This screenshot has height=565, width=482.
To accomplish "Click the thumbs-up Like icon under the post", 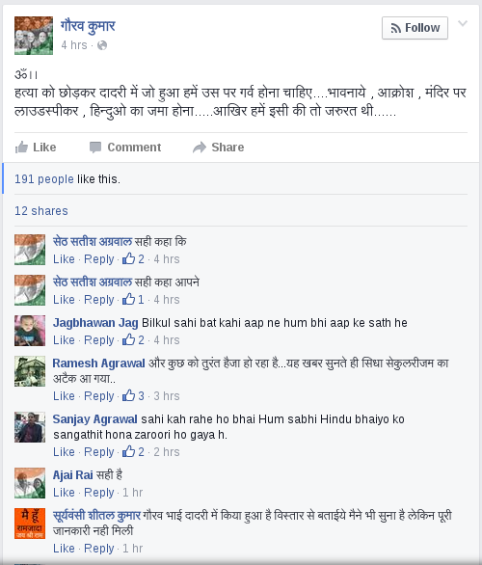I will (21, 148).
